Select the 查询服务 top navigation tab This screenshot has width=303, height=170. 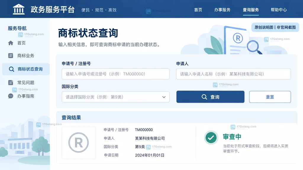click(251, 10)
